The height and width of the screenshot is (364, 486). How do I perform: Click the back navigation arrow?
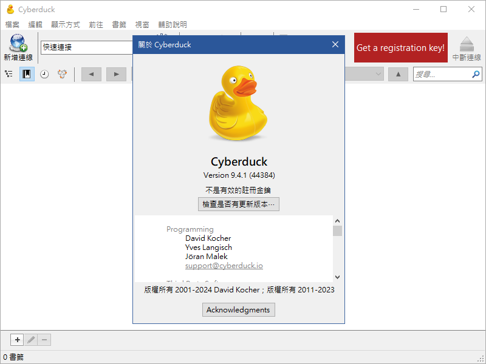(91, 74)
